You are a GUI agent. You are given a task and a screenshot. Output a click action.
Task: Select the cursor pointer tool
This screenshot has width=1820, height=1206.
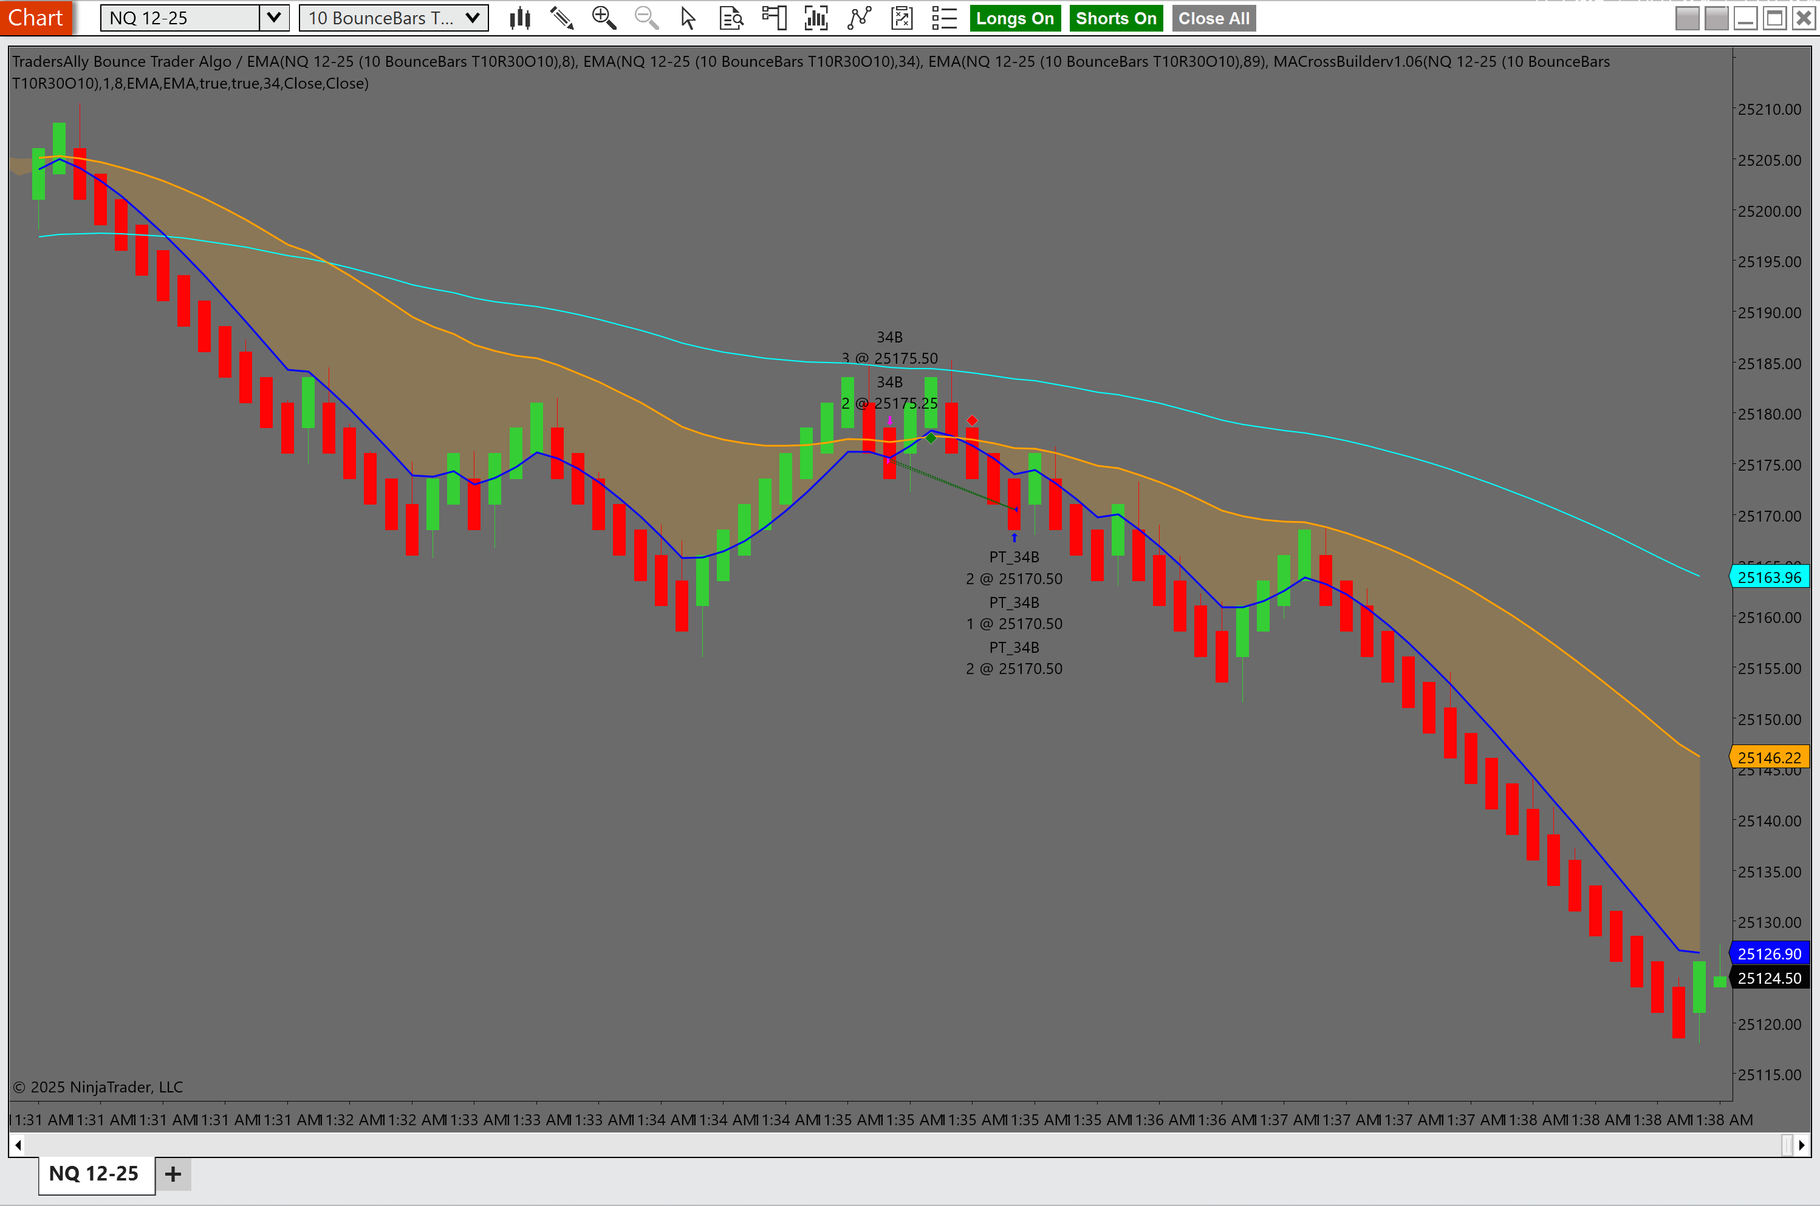688,18
